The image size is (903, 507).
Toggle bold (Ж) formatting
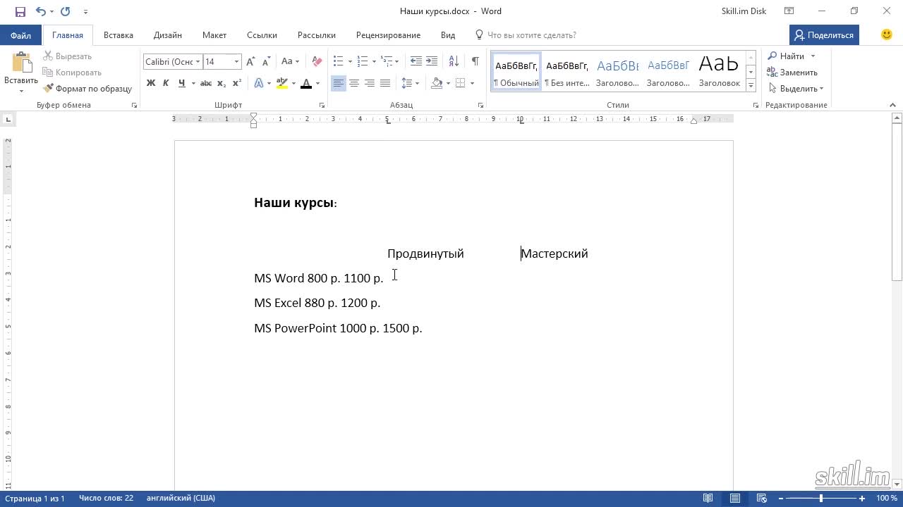tap(150, 83)
